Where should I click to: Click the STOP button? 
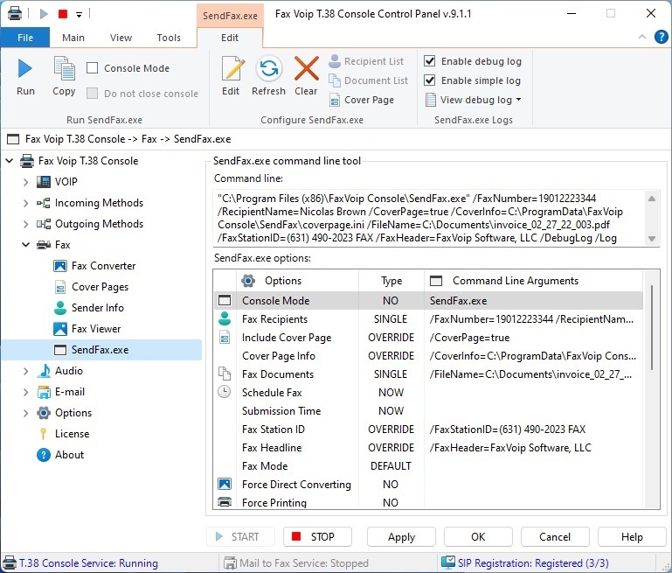[317, 536]
